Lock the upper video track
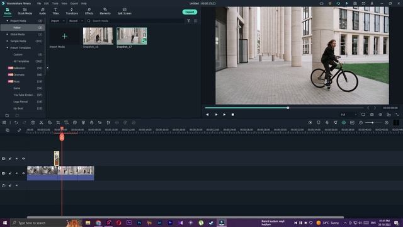The width and height of the screenshot is (403, 227). 10,158
